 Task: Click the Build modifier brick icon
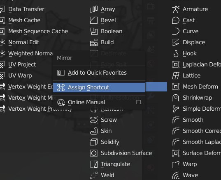94,42
